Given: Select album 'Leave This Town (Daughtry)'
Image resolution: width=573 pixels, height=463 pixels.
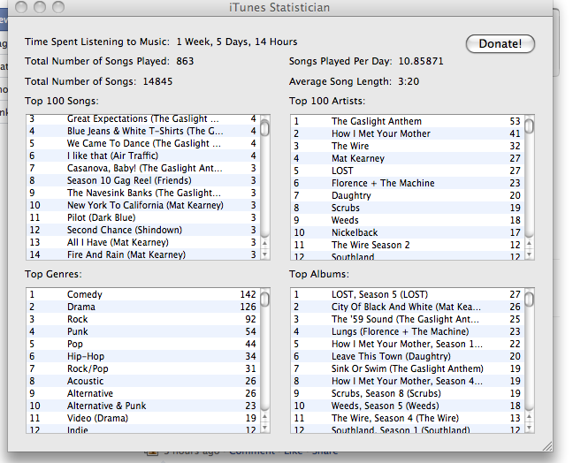Looking at the screenshot, I should click(x=408, y=356).
